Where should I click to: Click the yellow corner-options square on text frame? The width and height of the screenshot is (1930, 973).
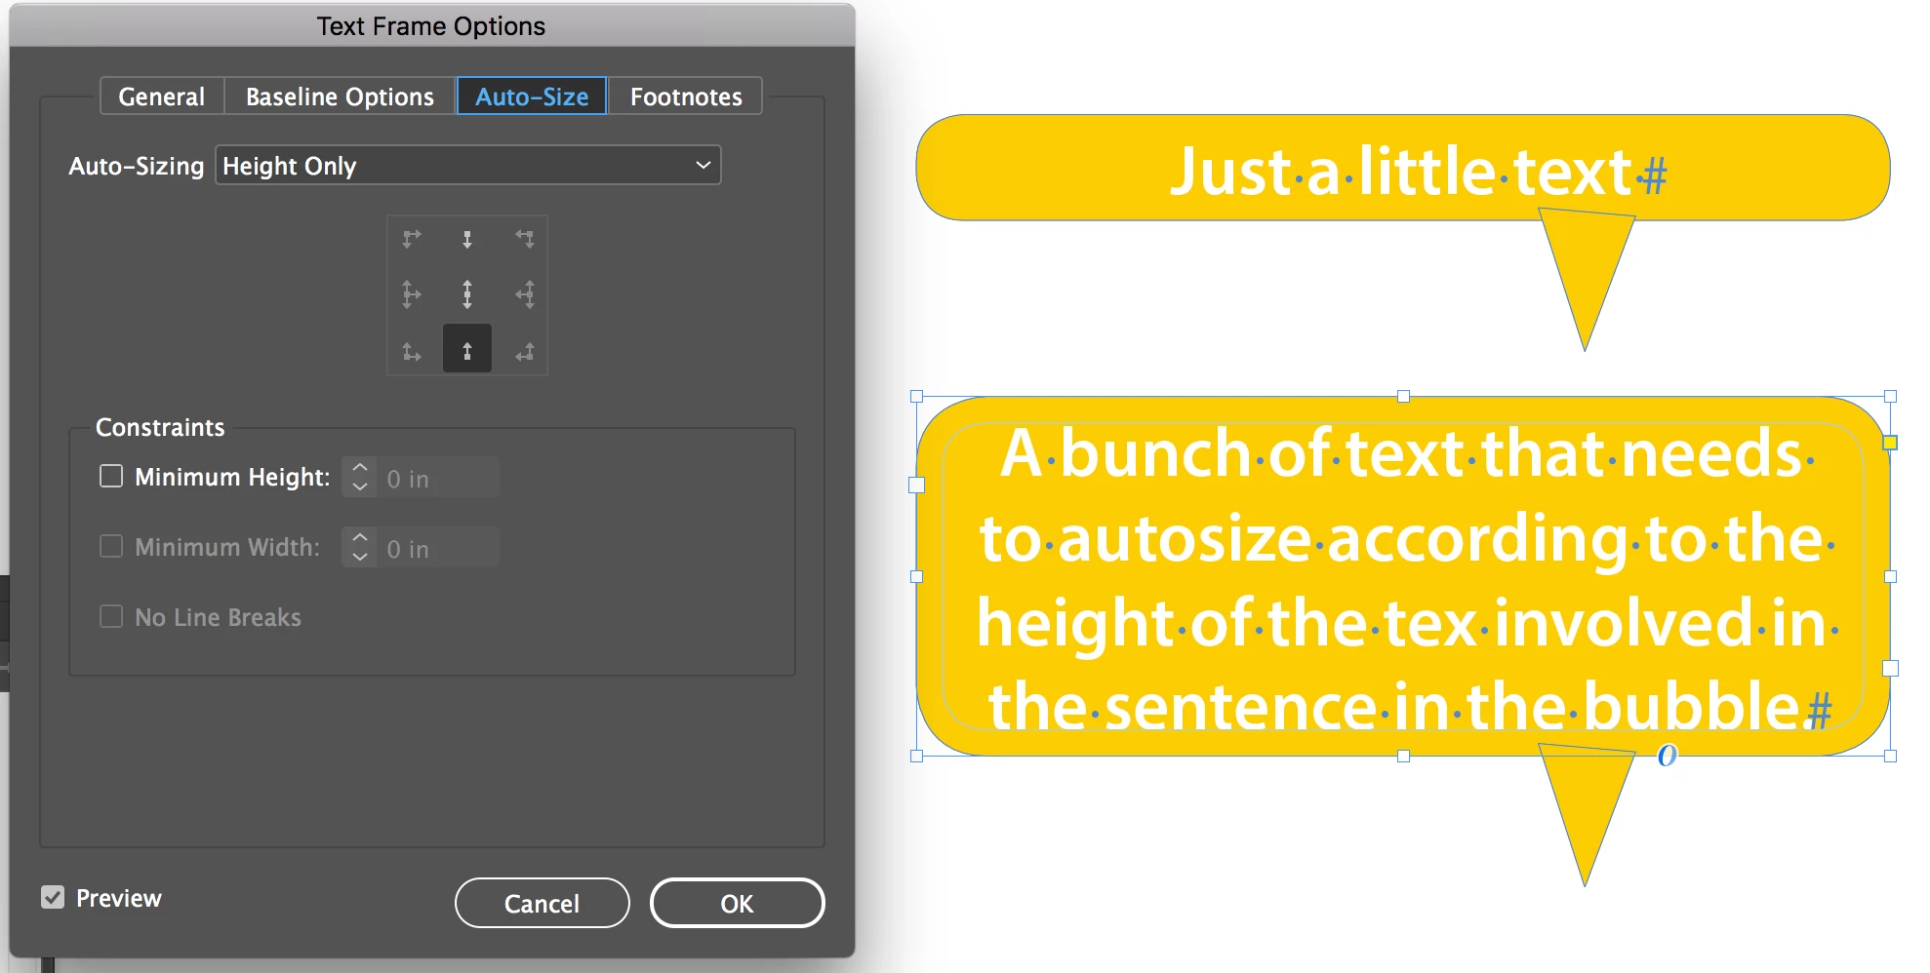[x=1890, y=443]
